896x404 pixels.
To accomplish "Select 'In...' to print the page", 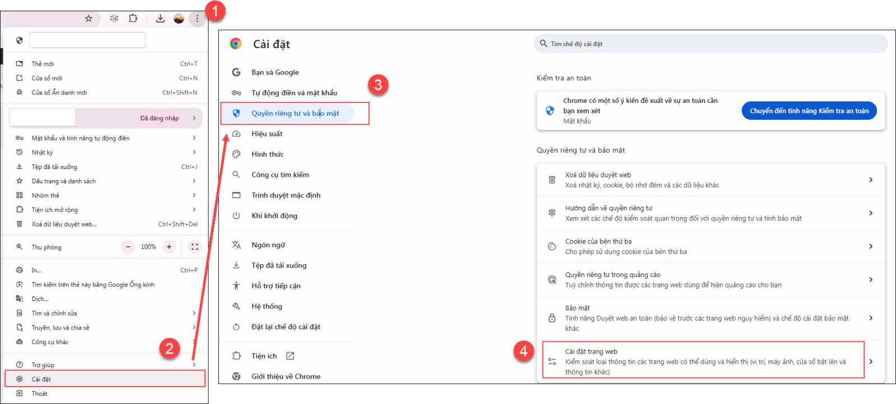I will click(106, 270).
